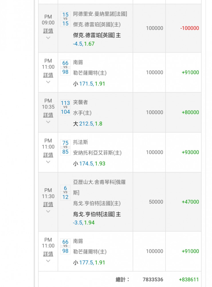This screenshot has height=287, width=212.
Task: Click the 6 vs 12 score box
Action: pos(65,193)
